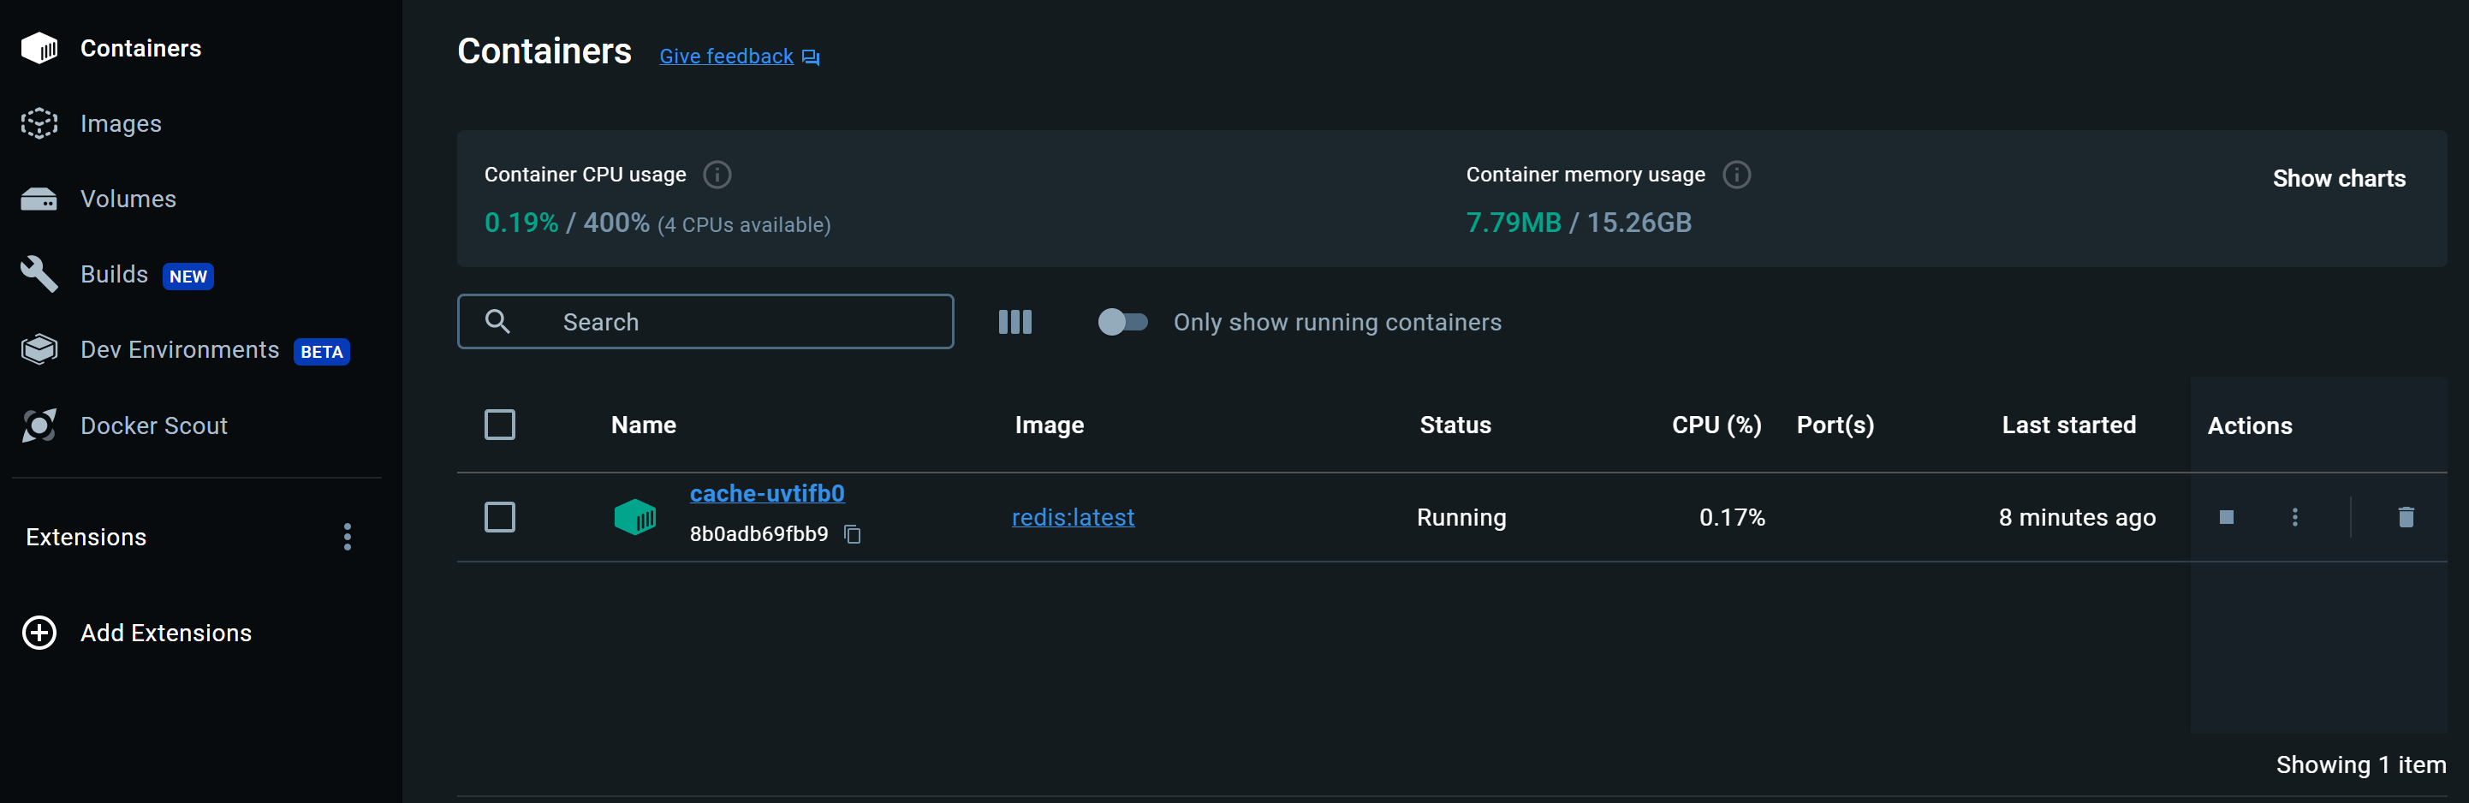Image resolution: width=2469 pixels, height=803 pixels.
Task: Click the Volumes drive icon
Action: click(39, 199)
